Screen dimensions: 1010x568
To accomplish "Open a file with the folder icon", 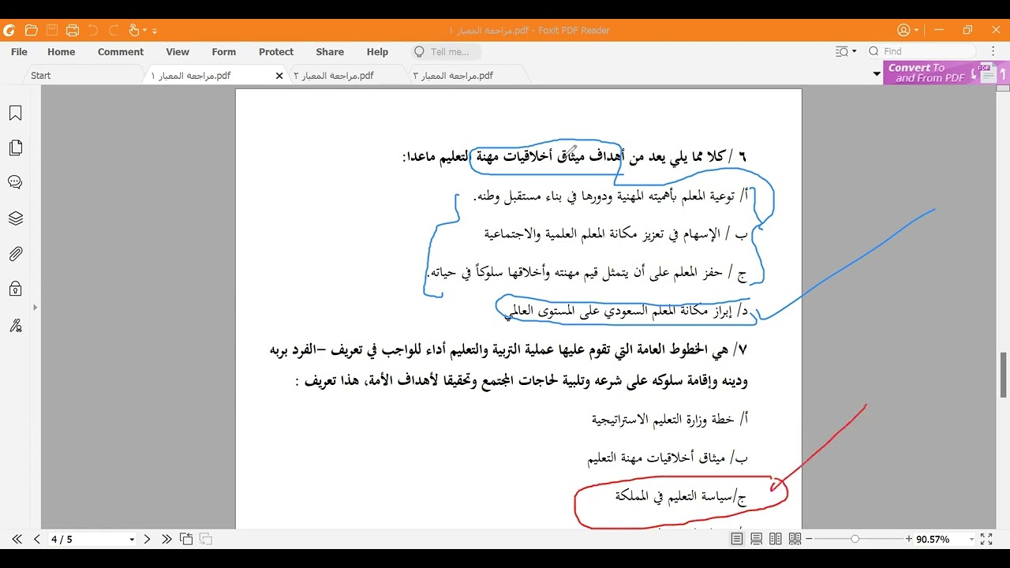I will (x=32, y=30).
